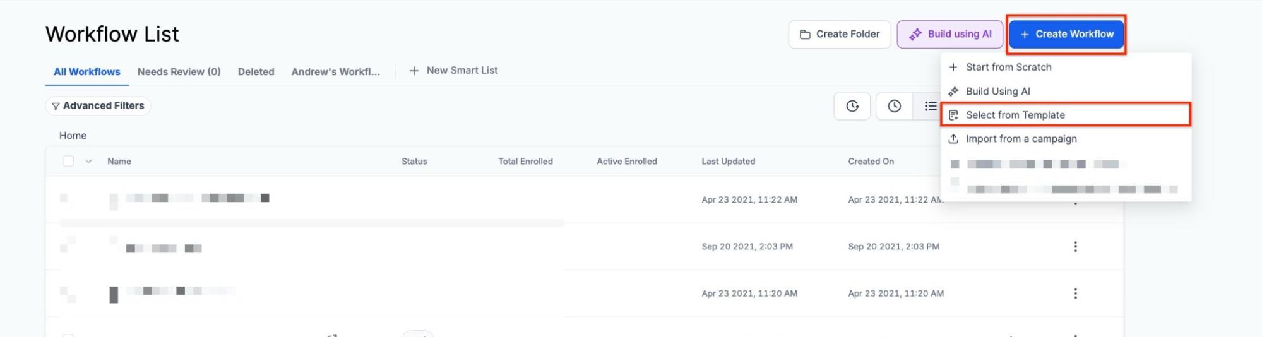1262x337 pixels.
Task: Go to the Deleted tab
Action: 256,72
